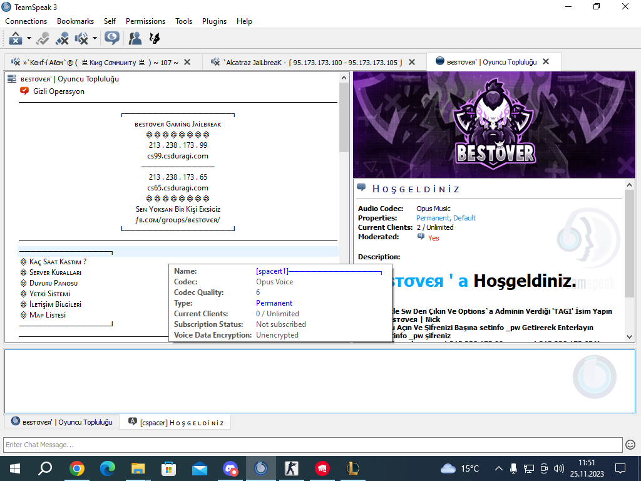Click the bestover Gaming Jailbreak spacer title

[x=178, y=124]
